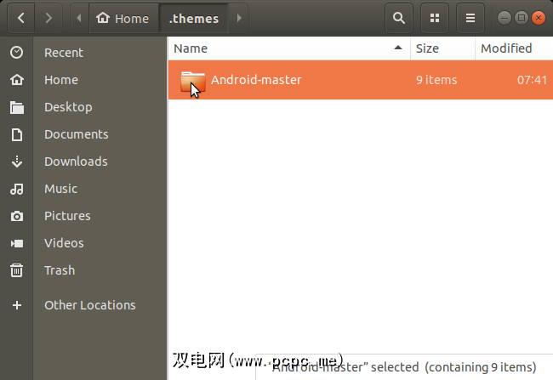Click the Recent clock icon in sidebar
This screenshot has height=380, width=553.
coord(16,53)
